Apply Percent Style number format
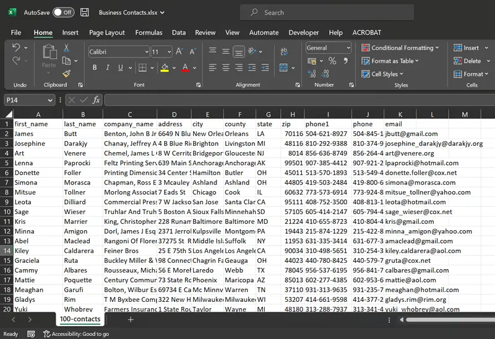495x339 pixels. pos(332,61)
